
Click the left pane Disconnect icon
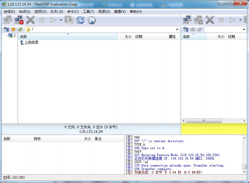click(x=19, y=20)
